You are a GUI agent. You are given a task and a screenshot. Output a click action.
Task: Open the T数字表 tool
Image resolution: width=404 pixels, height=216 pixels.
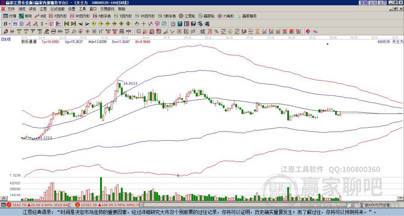[167, 16]
